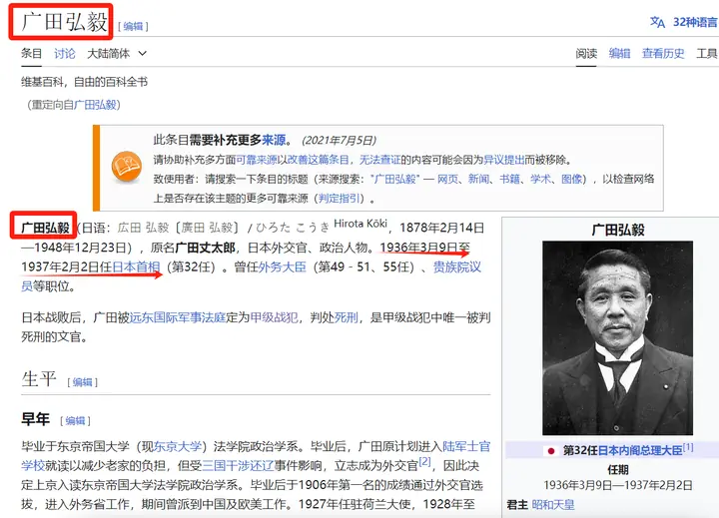
Task: Click footnote reference [2]
Action: click(x=425, y=462)
